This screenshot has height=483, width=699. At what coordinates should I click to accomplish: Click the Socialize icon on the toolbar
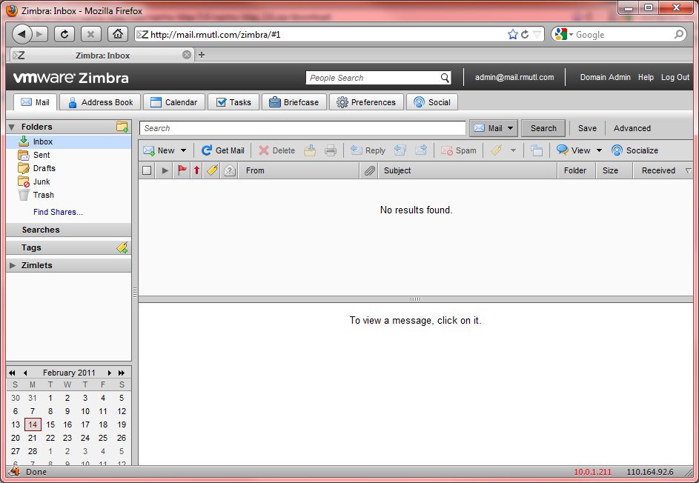click(x=616, y=150)
